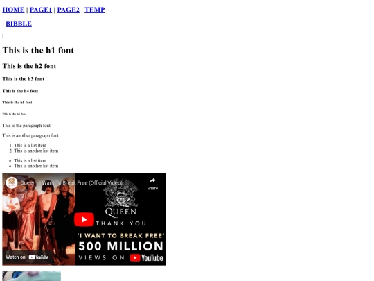The width and height of the screenshot is (374, 281).
Task: Click the 'This is the h2 font' heading
Action: (x=29, y=66)
